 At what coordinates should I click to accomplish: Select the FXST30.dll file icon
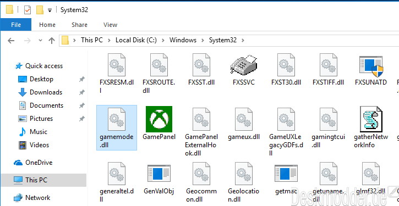(x=286, y=65)
